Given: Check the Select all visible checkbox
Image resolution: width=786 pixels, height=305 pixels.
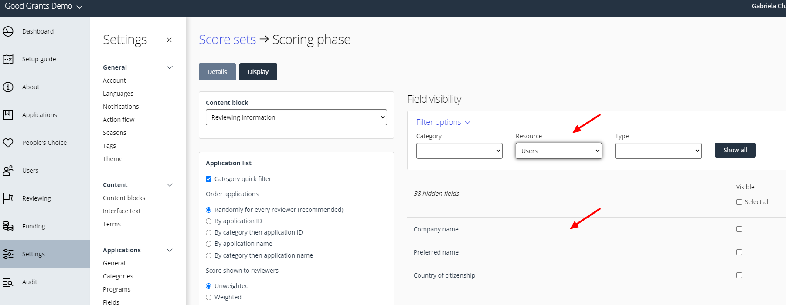Looking at the screenshot, I should pos(739,202).
